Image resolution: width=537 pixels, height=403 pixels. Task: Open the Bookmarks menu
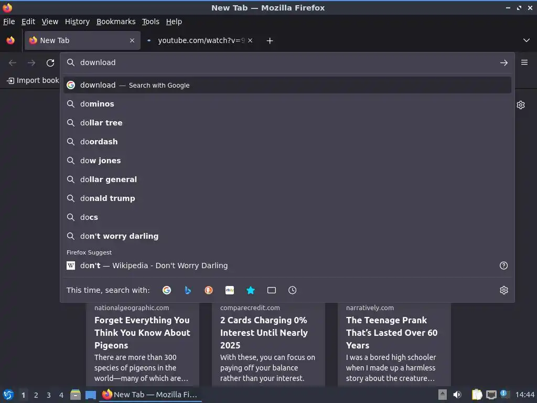(116, 22)
